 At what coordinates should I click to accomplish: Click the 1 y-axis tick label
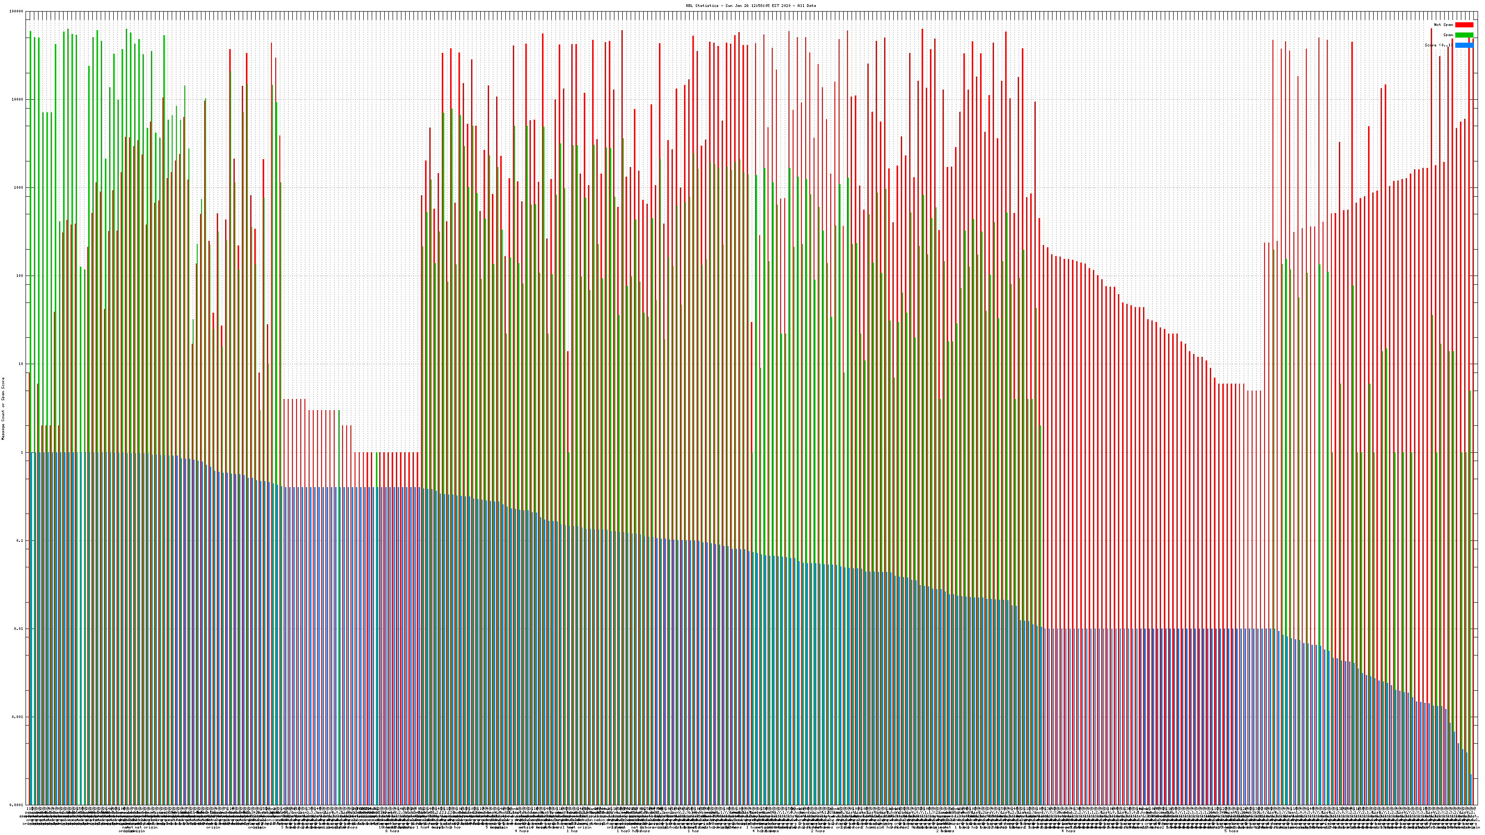[22, 452]
